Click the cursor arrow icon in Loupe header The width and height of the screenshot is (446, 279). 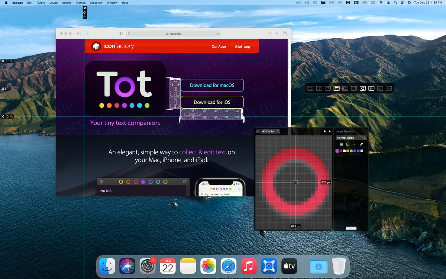click(x=324, y=131)
